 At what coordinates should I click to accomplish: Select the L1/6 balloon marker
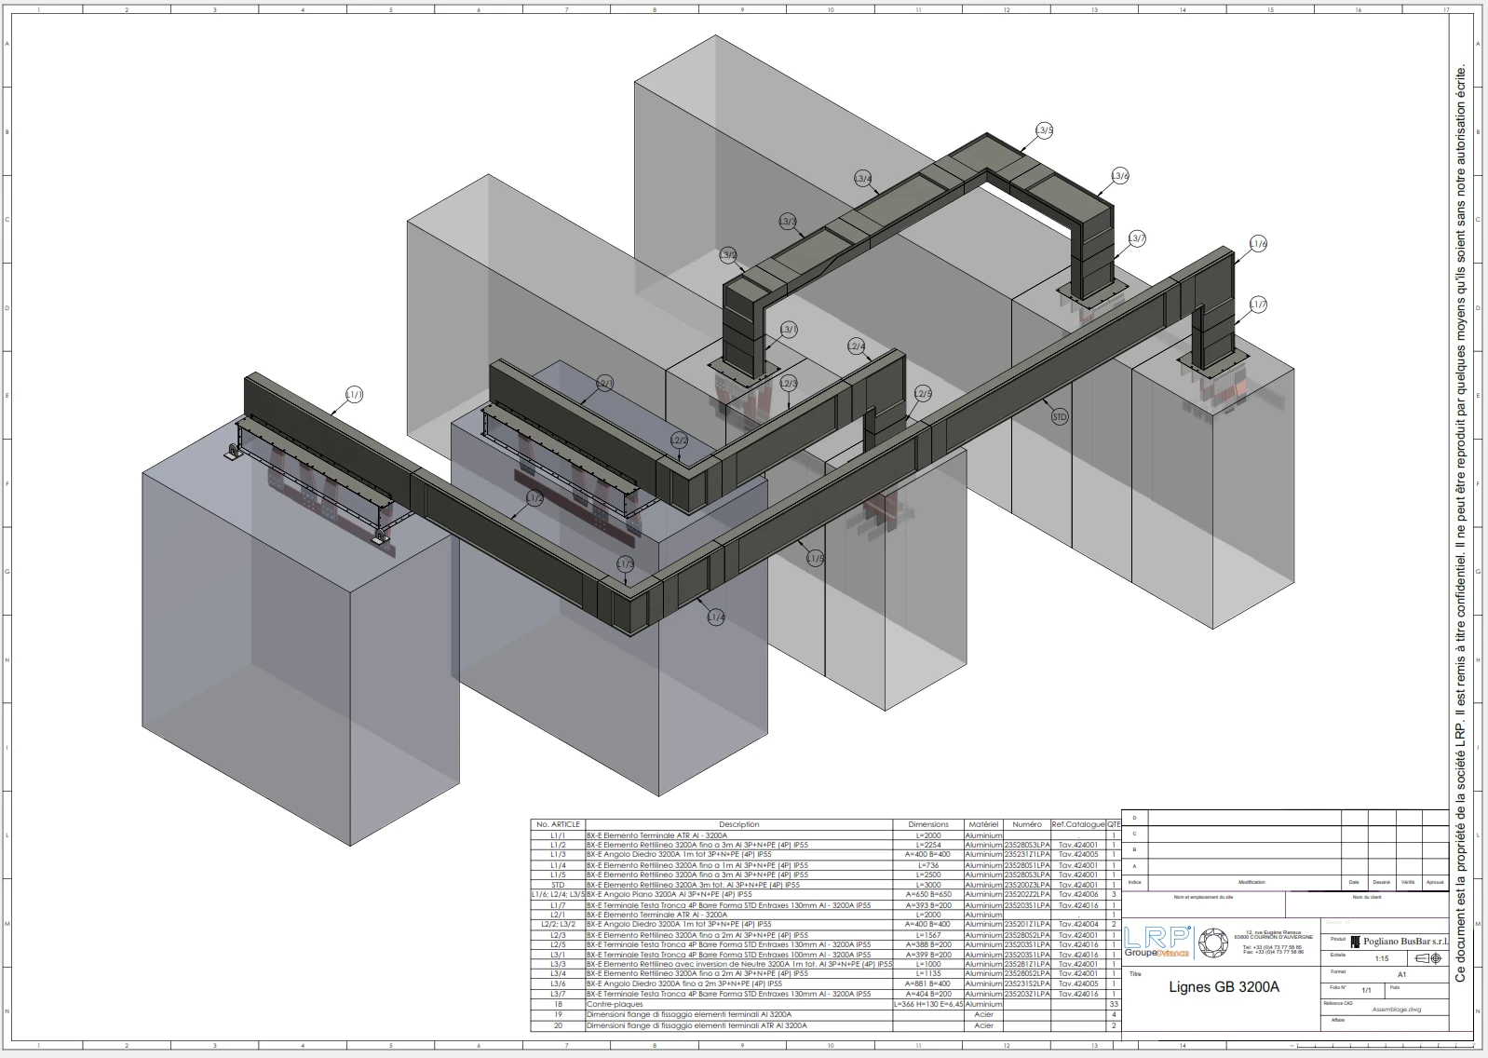(1258, 244)
